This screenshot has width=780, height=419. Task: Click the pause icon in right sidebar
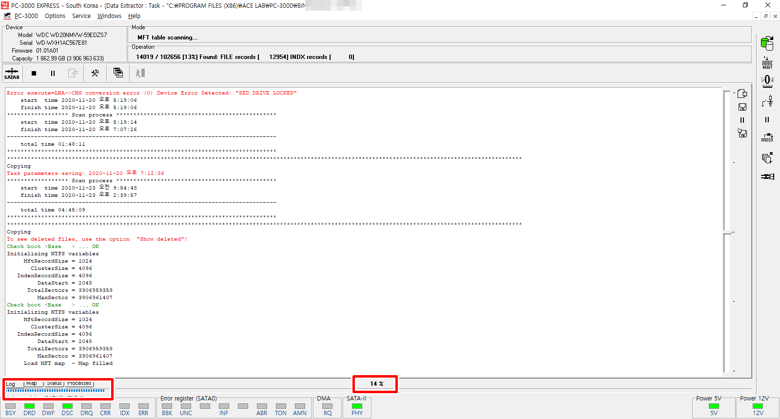pos(767,119)
